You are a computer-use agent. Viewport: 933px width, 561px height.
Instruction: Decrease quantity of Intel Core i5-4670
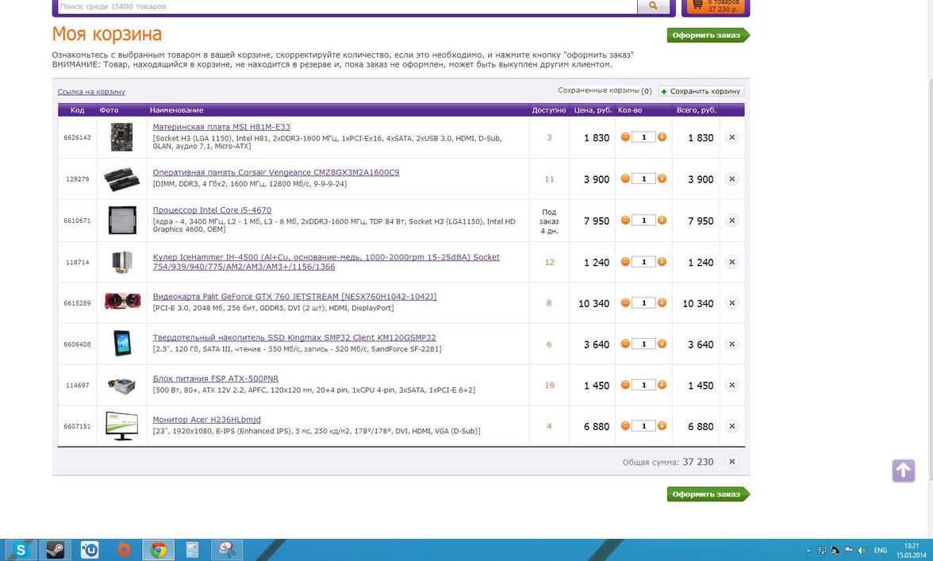625,220
